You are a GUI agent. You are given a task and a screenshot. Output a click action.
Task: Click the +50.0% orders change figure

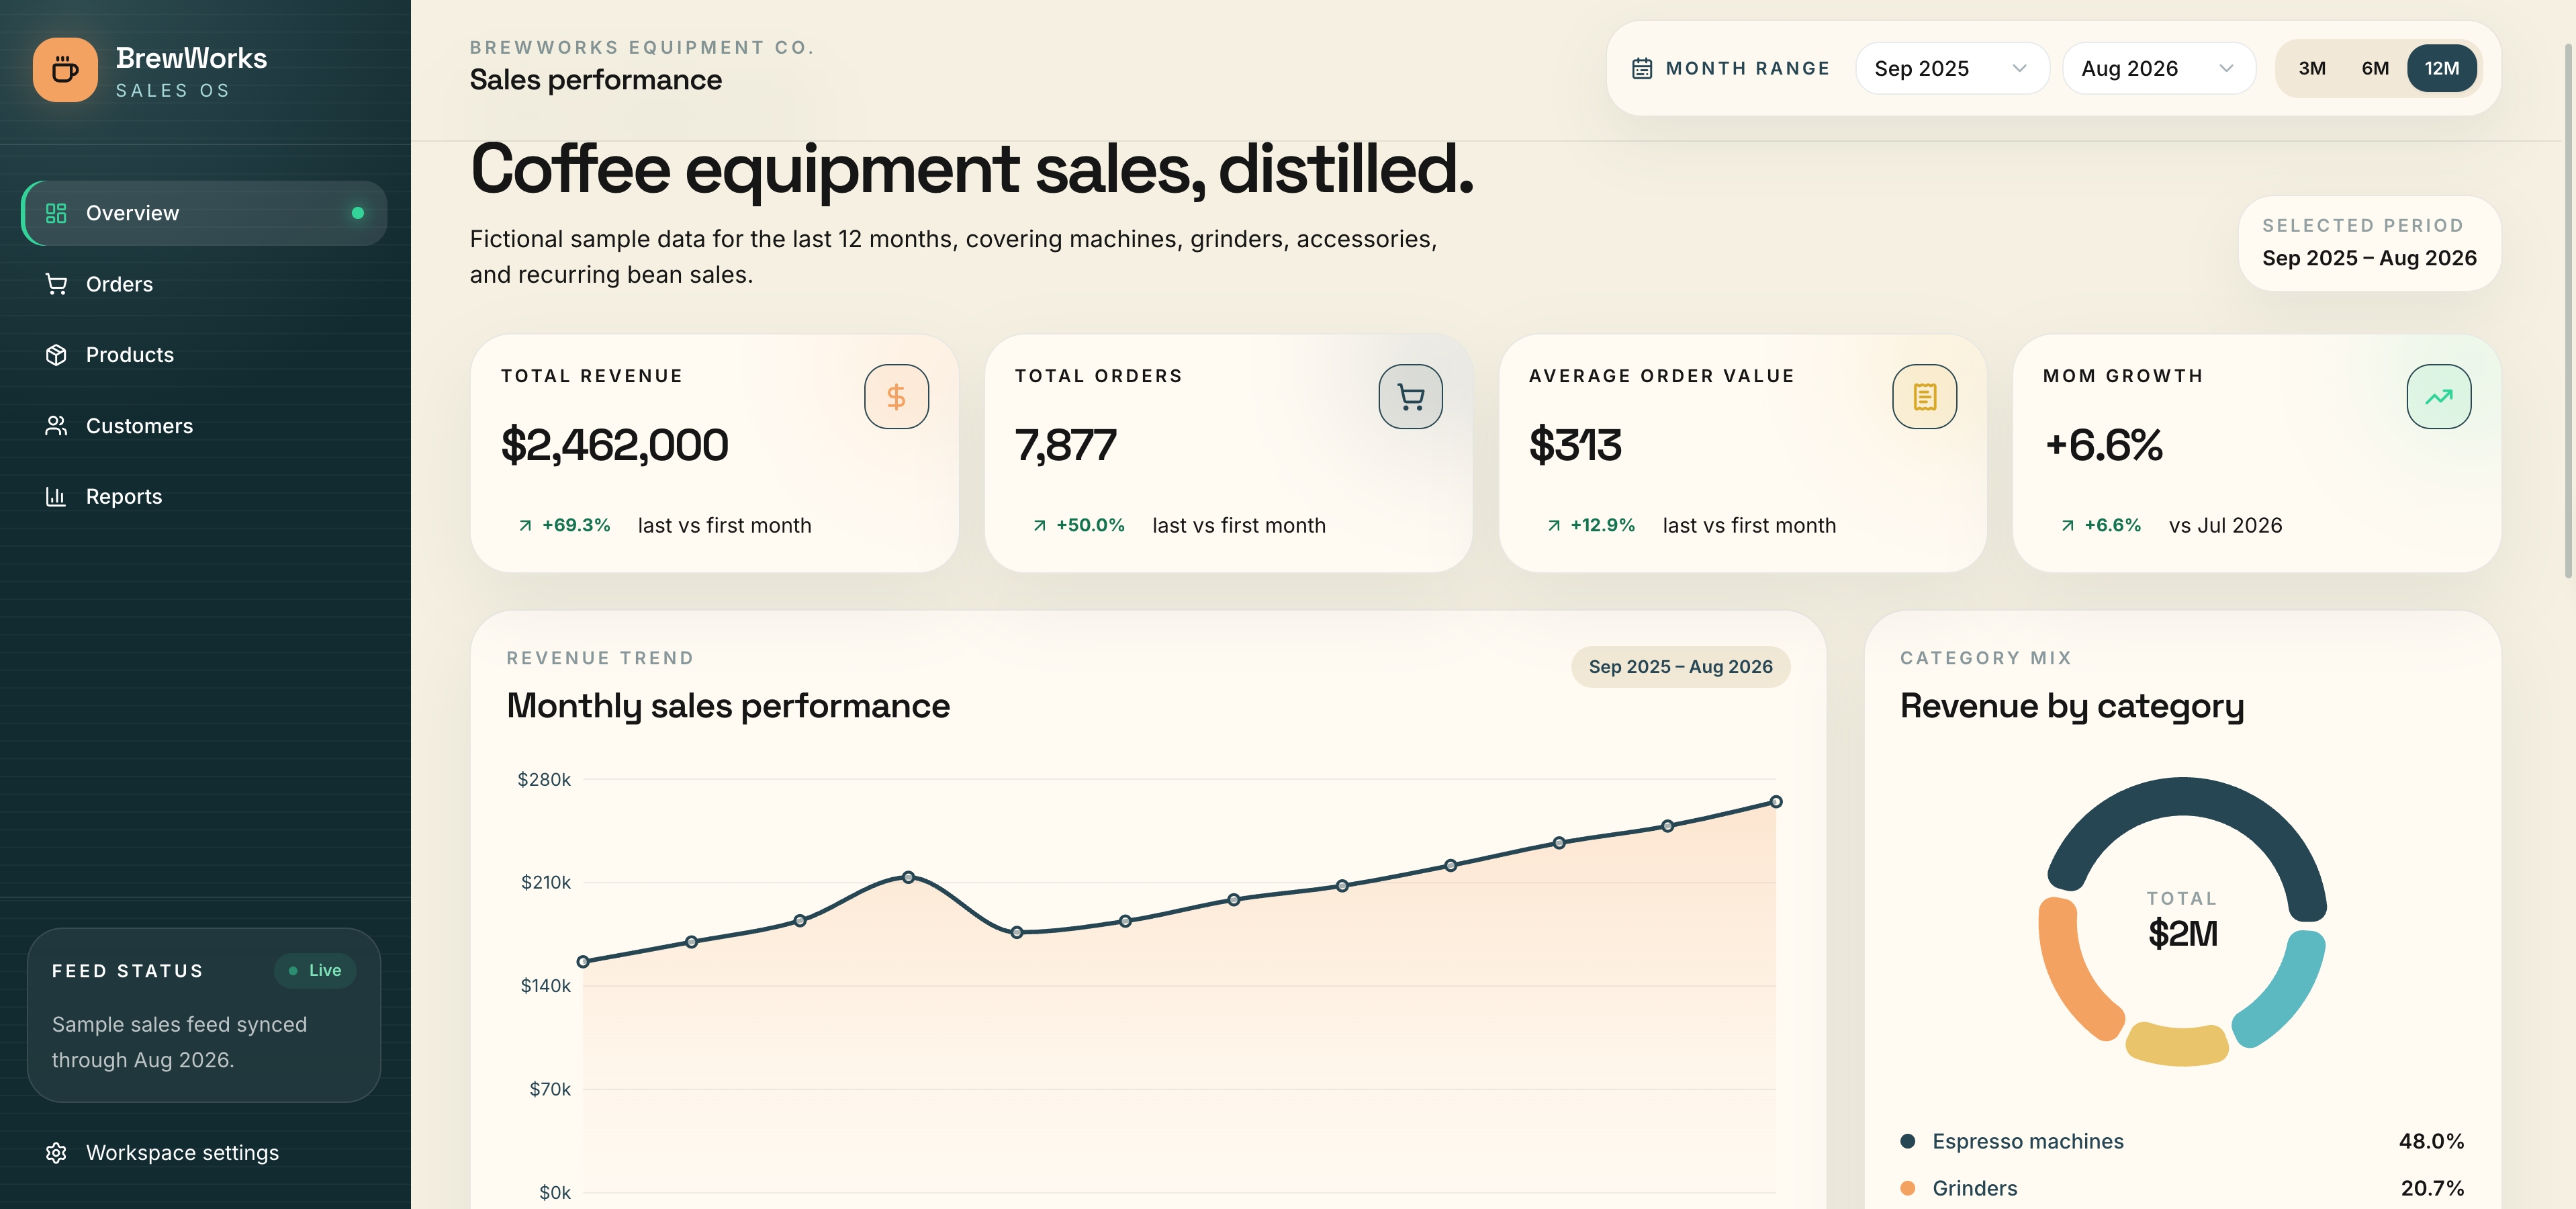pyautogui.click(x=1090, y=526)
